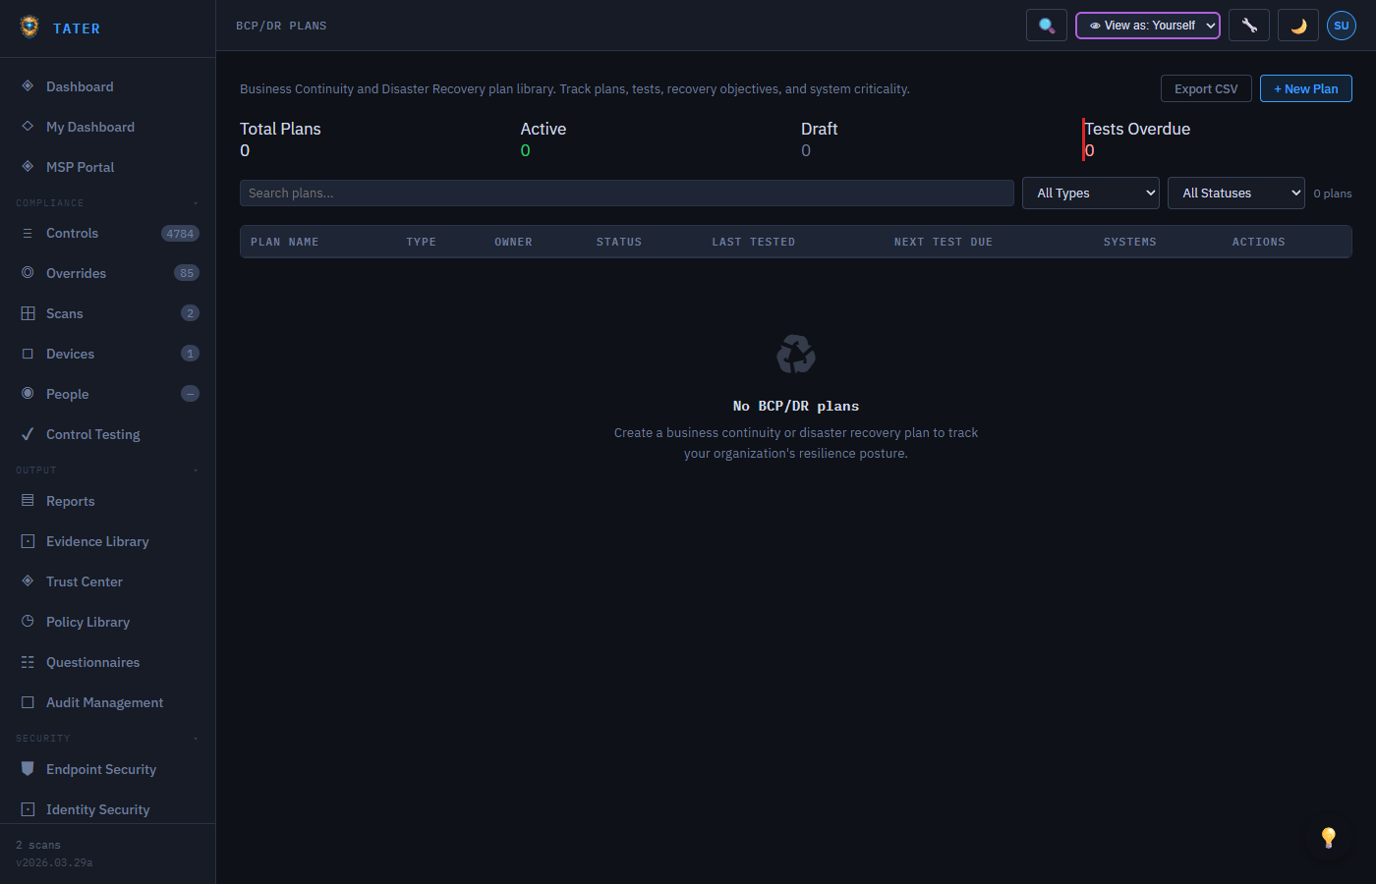This screenshot has width=1376, height=884.
Task: Open the All Statuses filter dropdown
Action: click(x=1236, y=193)
